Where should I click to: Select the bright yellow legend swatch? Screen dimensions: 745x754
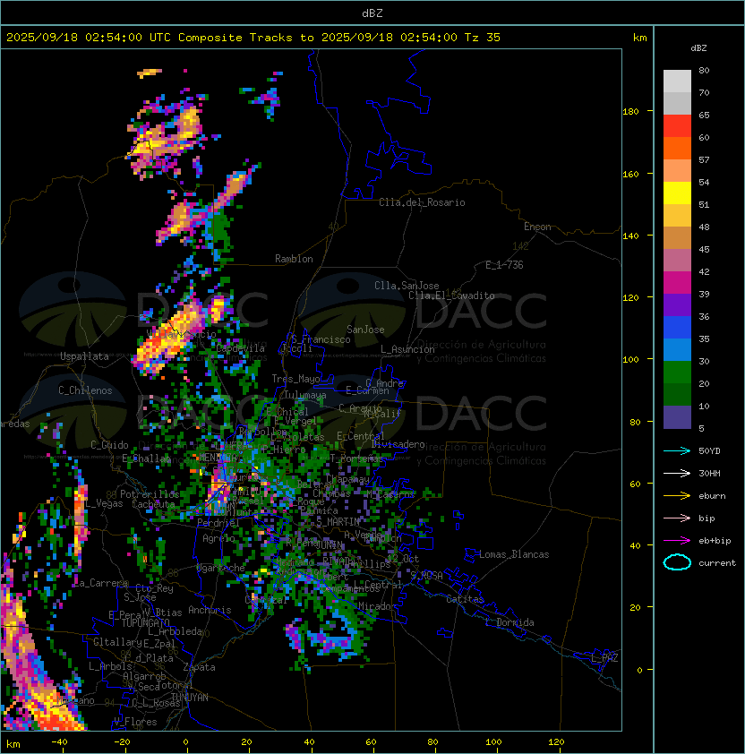[x=677, y=193]
